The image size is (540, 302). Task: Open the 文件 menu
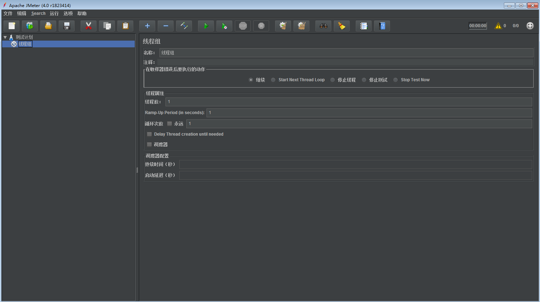8,13
